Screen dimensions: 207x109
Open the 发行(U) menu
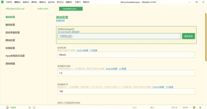click(x=60, y=2)
